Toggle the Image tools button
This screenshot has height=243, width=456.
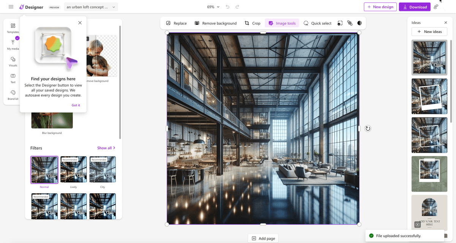point(282,23)
